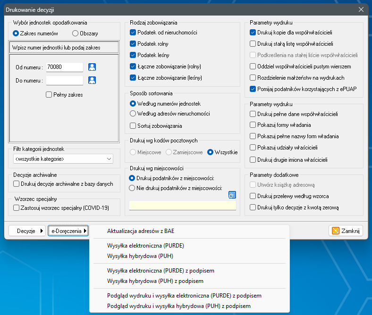The height and width of the screenshot is (315, 372).
Task: Select Wysyłka elektroniczna (PURDE) menu item
Action: (x=145, y=246)
